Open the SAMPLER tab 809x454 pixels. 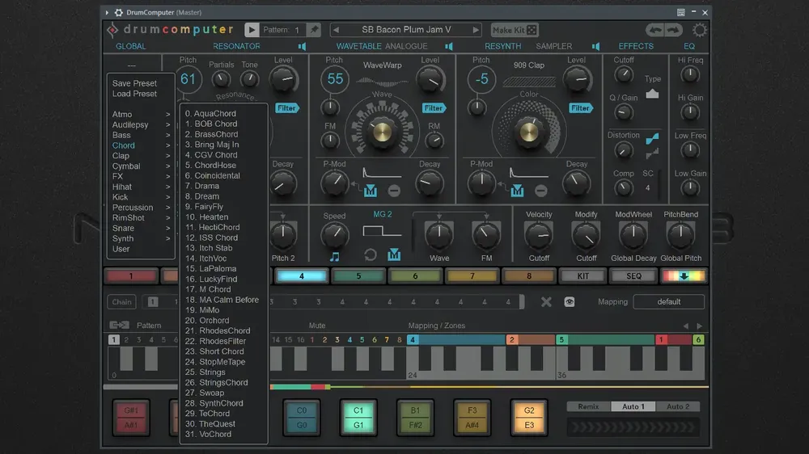553,46
